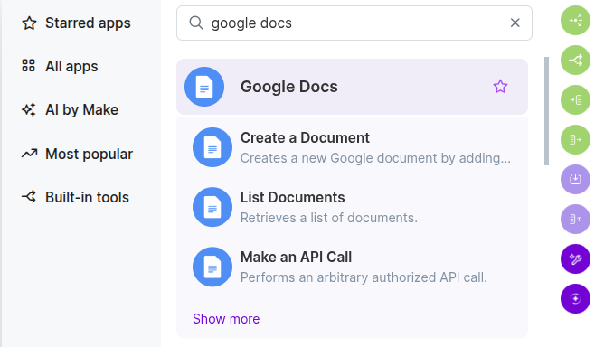Select the Google Docs app header row
Screen dimensions: 595x347
click(352, 87)
